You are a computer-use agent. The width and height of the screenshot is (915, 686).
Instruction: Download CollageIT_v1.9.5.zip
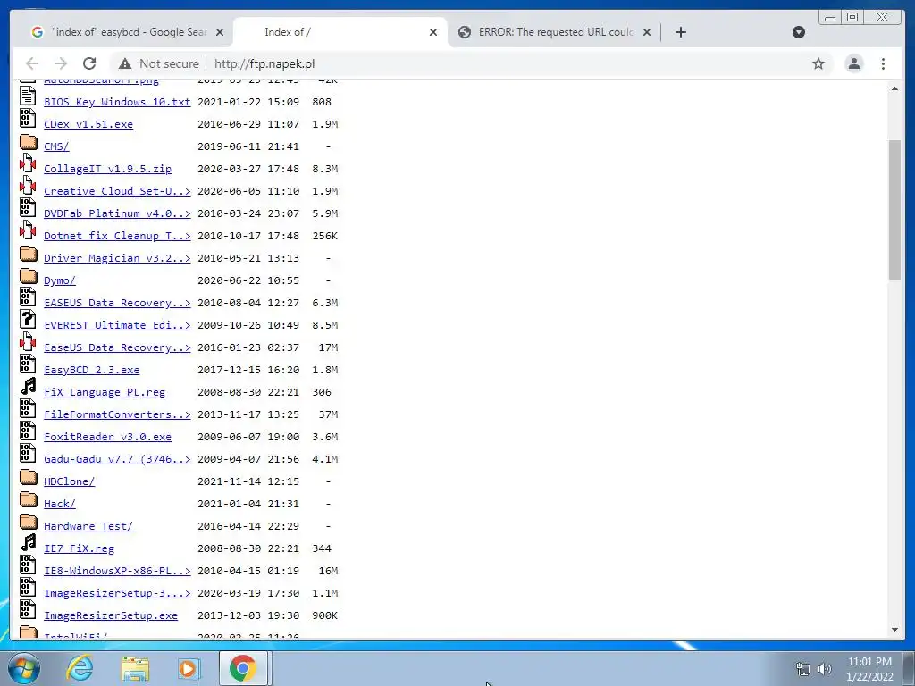107,169
